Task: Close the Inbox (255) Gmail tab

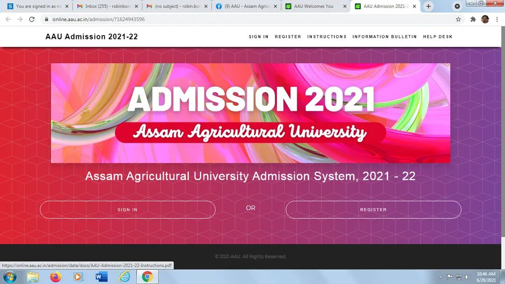Action: pos(136,6)
